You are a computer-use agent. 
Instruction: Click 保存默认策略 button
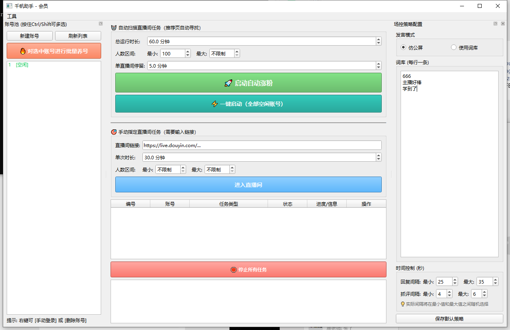449,319
